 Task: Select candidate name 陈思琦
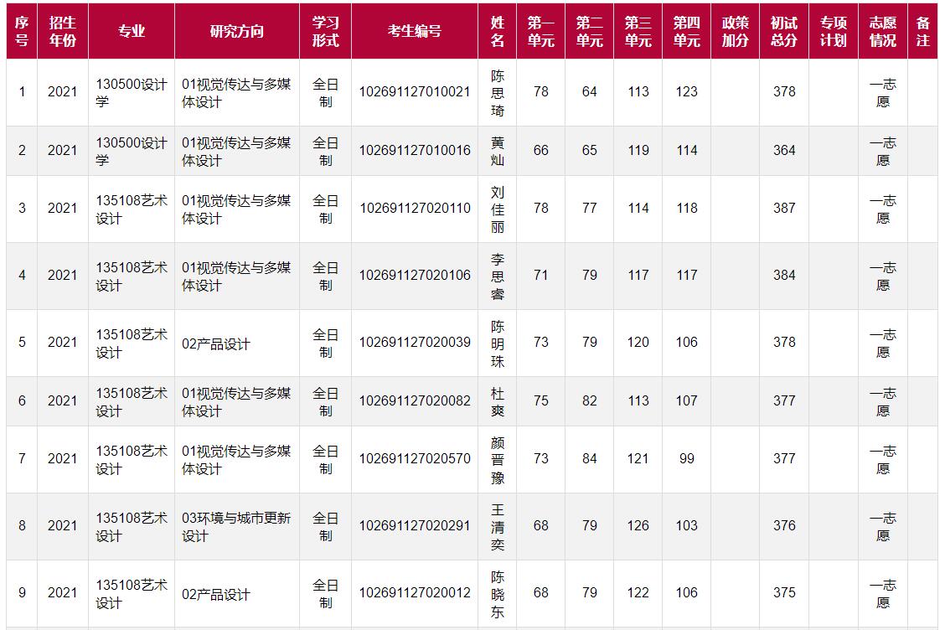tap(498, 92)
